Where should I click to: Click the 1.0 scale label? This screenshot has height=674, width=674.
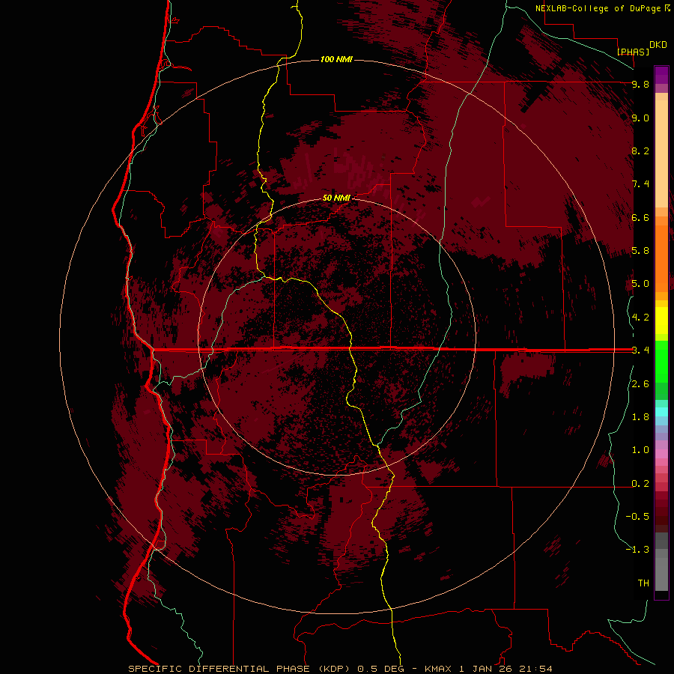(640, 450)
